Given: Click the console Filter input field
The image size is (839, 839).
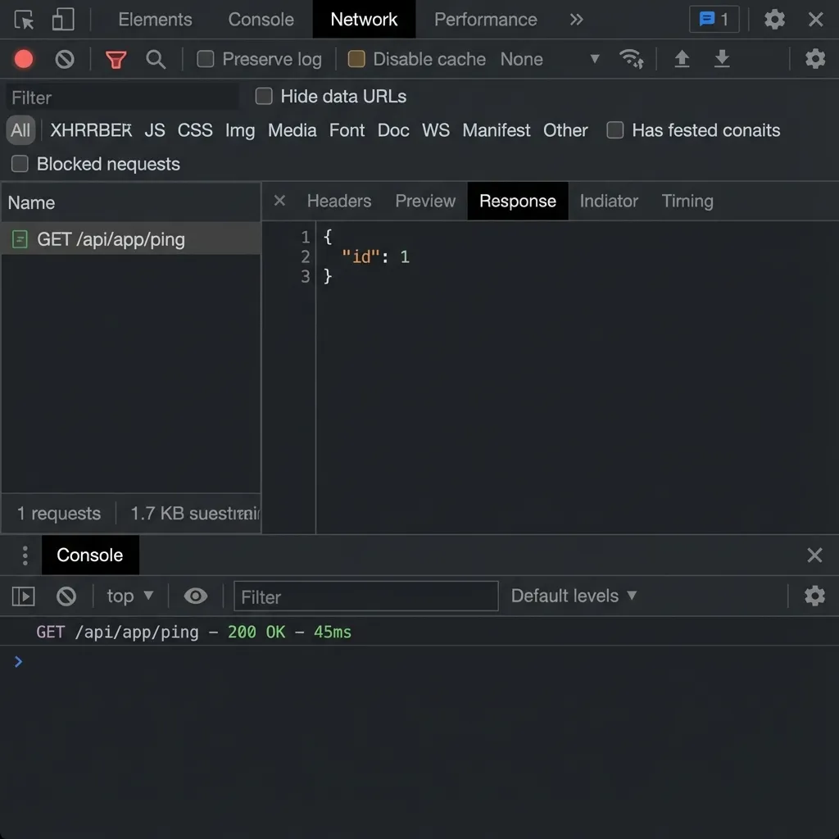Looking at the screenshot, I should pyautogui.click(x=365, y=596).
